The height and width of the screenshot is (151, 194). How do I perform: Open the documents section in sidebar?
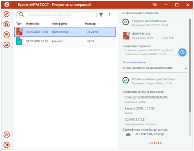[x=7, y=24]
